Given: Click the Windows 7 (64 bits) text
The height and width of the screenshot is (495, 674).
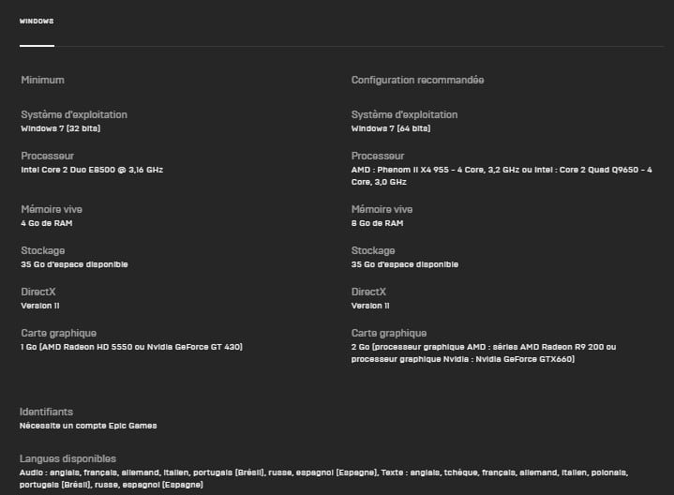Looking at the screenshot, I should pos(391,128).
